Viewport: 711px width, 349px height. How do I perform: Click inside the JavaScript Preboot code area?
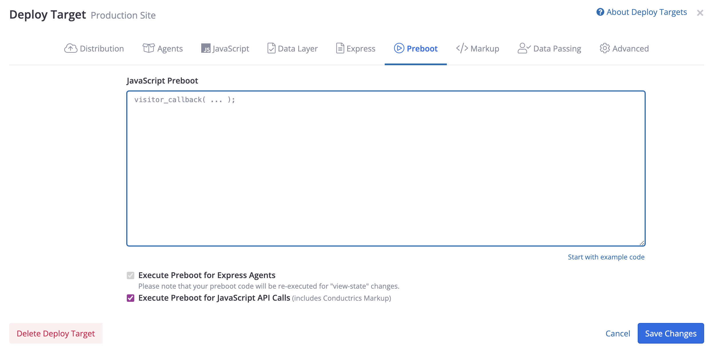click(386, 169)
